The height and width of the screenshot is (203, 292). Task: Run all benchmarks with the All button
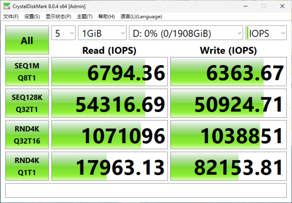(x=27, y=40)
